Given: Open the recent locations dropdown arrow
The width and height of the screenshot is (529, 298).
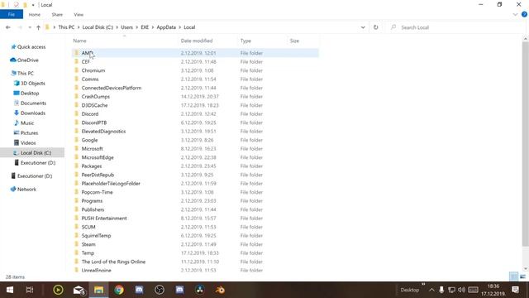Looking at the screenshot, I should tap(30, 27).
